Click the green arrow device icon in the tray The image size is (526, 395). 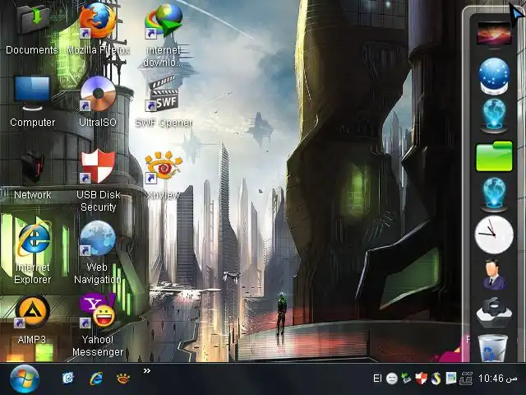(406, 379)
